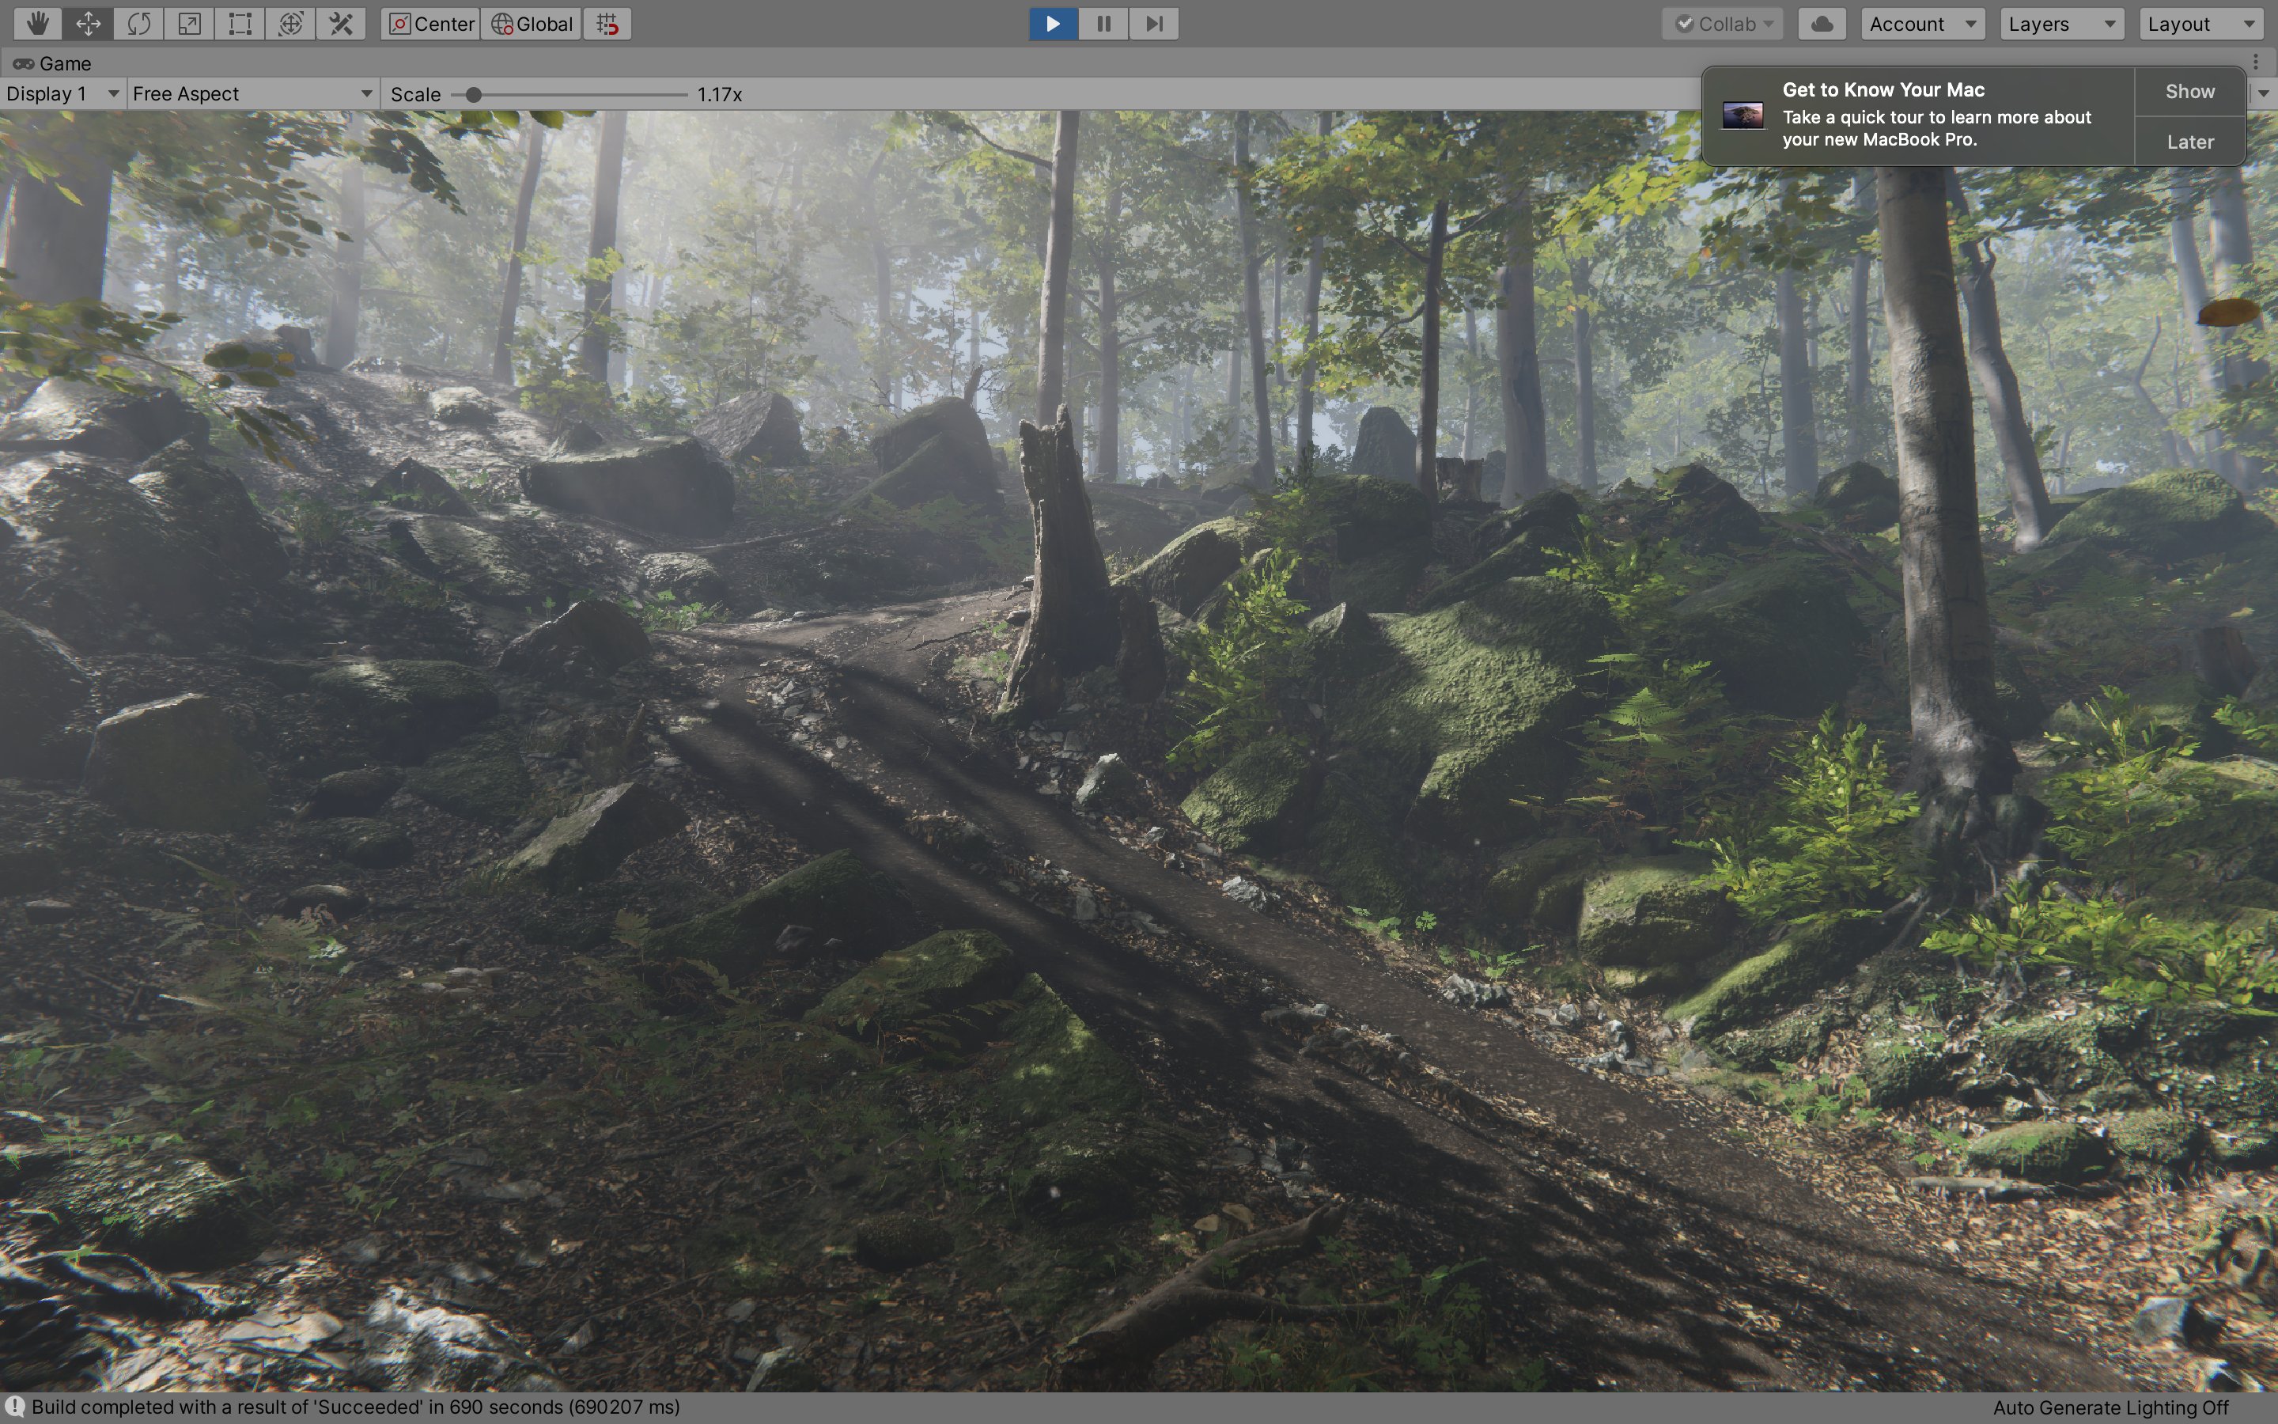2278x1424 pixels.
Task: Open the Account dropdown
Action: [x=1923, y=24]
